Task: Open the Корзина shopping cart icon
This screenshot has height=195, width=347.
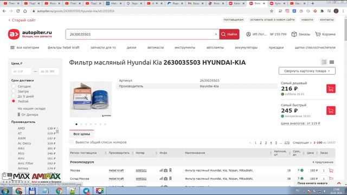Action: pyautogui.click(x=318, y=34)
